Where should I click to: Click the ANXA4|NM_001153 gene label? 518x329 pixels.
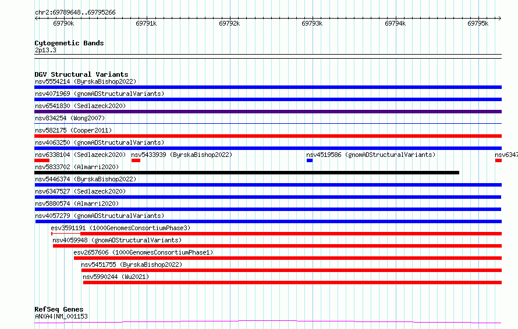tap(61, 316)
